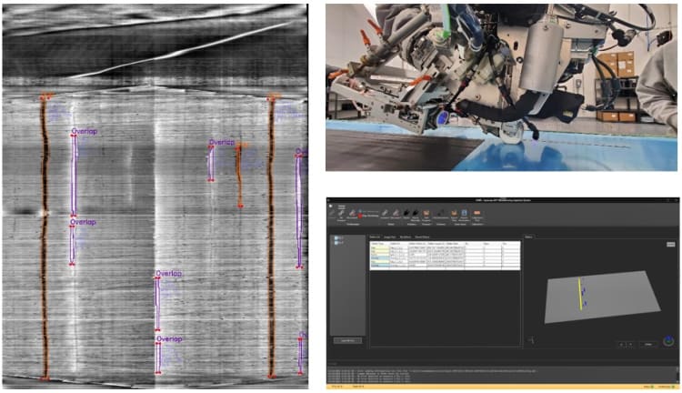Open the first tab above the defect table

point(375,237)
